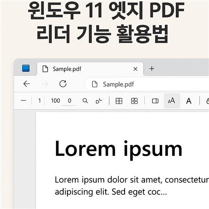Screen dimensions: 209x209
Task: Click the blue window icon left of the tab
Action: 26,69
